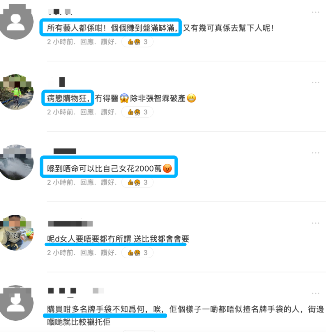The height and width of the screenshot is (332, 326).
Task: View the reactions pill under the 病態購物狂 comment
Action: (137, 112)
